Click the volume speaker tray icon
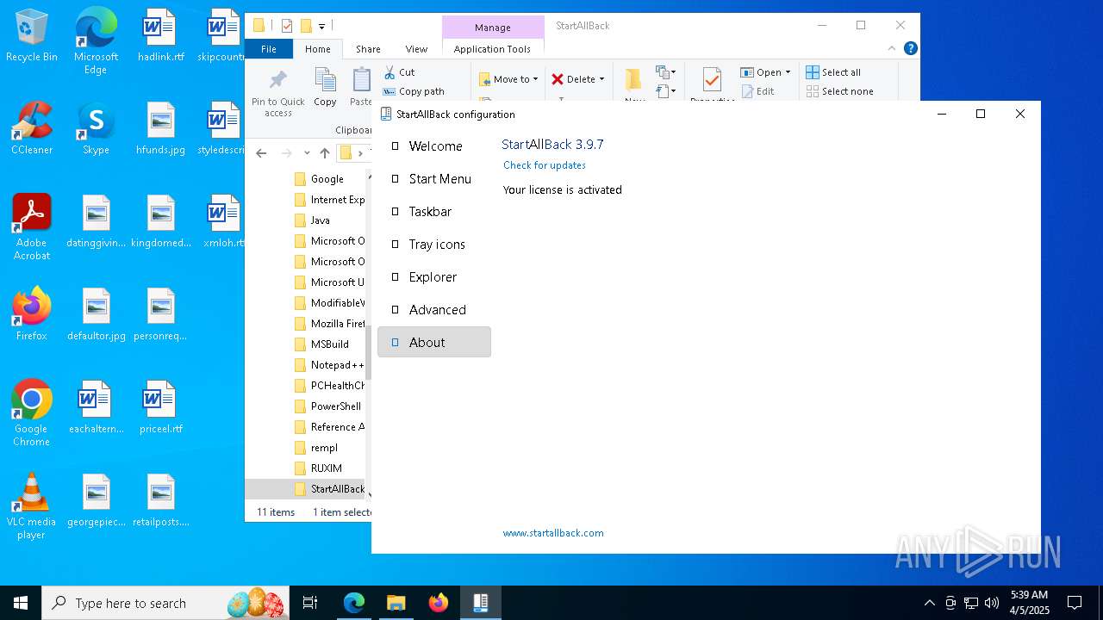This screenshot has width=1103, height=620. (x=992, y=603)
